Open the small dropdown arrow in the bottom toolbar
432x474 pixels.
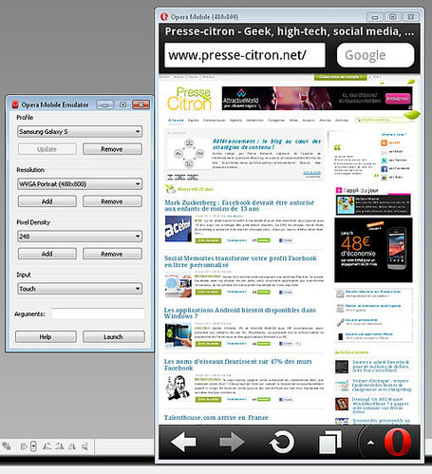tap(33, 446)
